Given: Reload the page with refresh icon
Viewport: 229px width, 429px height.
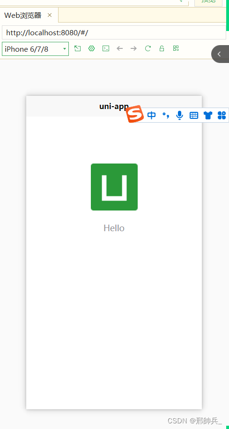Looking at the screenshot, I should (148, 49).
